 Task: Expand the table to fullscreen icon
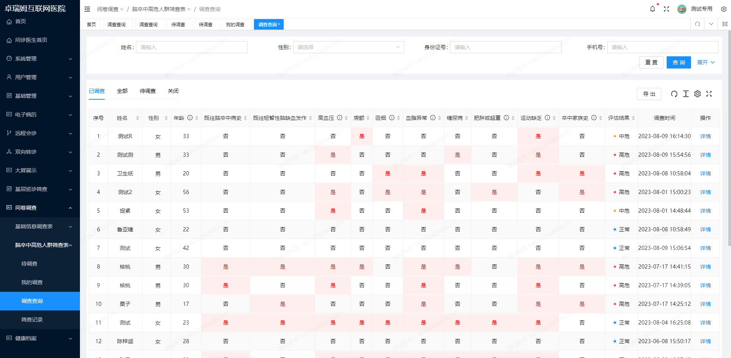[709, 94]
